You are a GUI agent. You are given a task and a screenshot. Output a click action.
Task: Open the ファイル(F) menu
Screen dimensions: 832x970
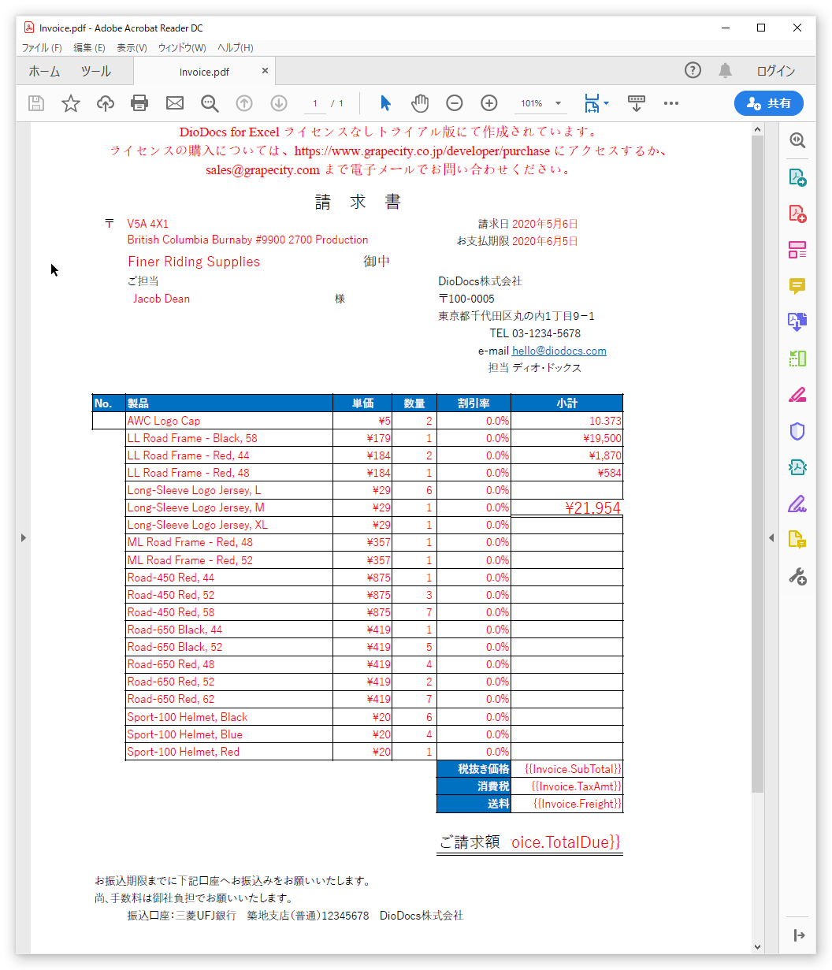click(41, 48)
